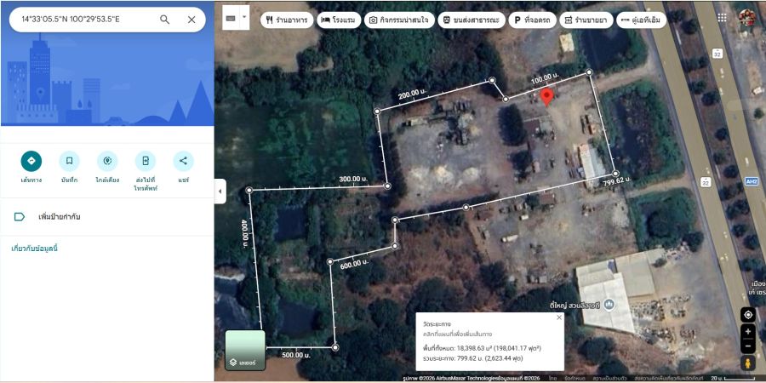
Task: Click Send to phone (ส่งไปที่โทรศัพท์) icon
Action: (x=146, y=161)
